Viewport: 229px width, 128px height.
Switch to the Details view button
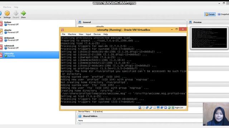tap(210, 14)
